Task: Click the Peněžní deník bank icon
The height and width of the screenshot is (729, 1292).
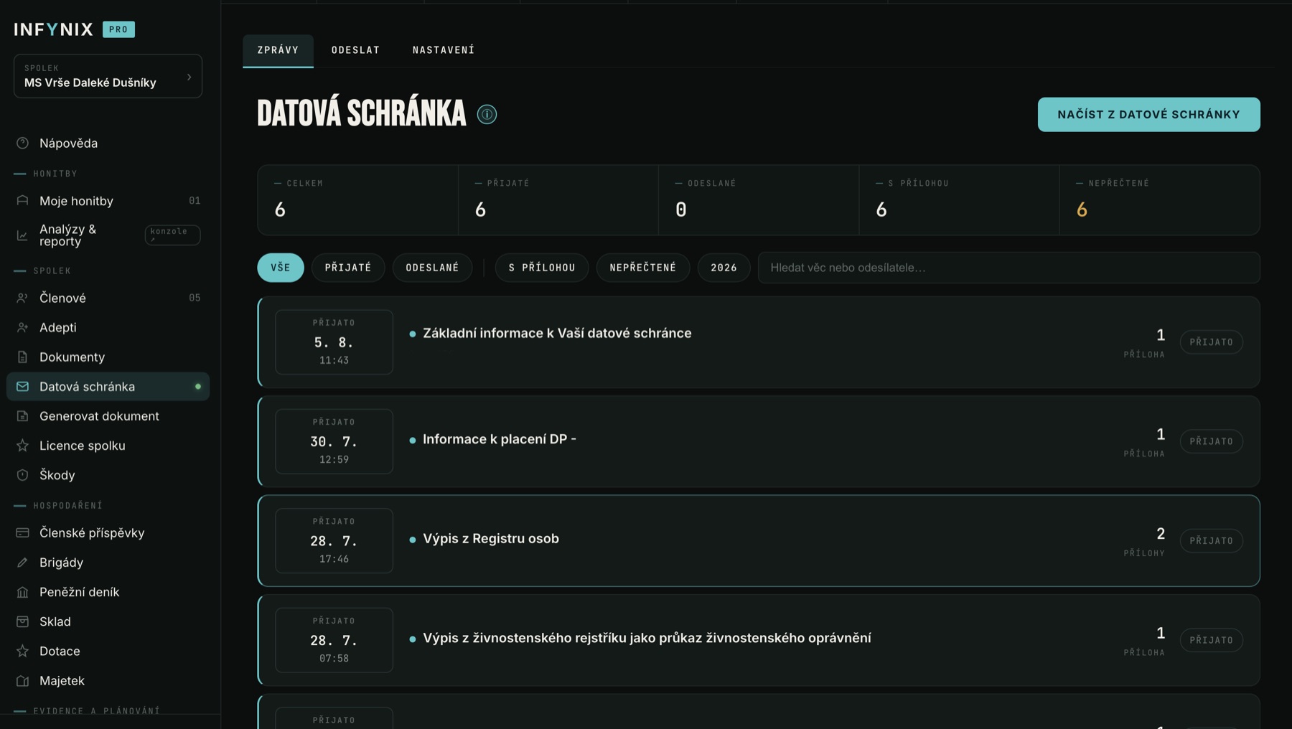Action: tap(22, 592)
